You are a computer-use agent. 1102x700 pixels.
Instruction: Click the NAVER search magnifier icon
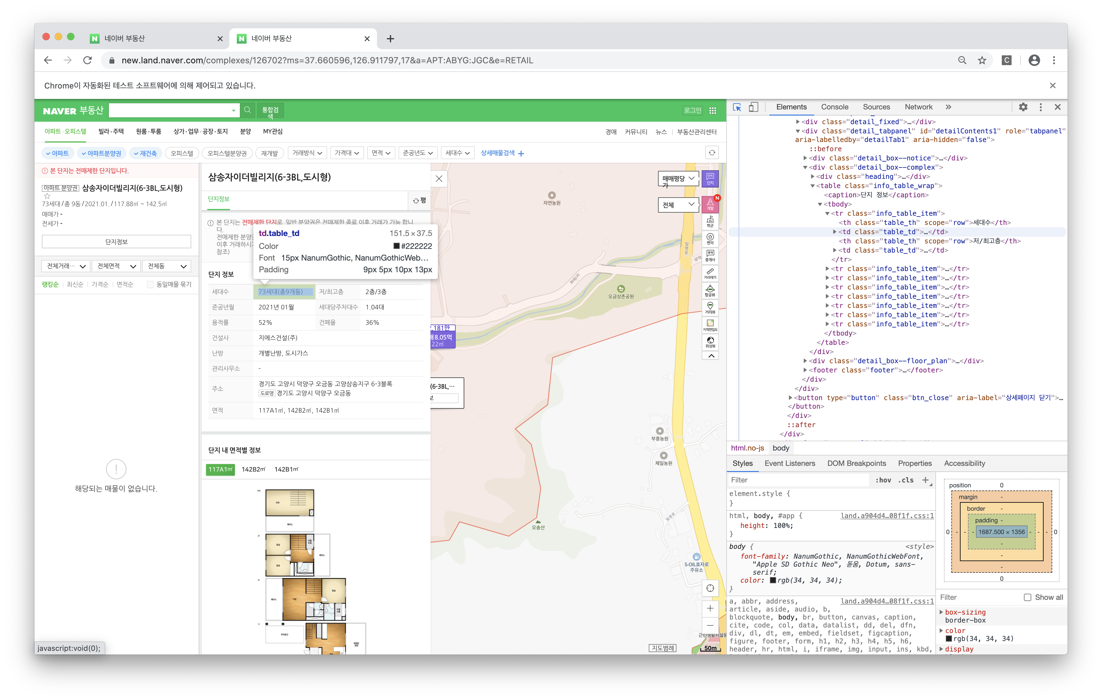tap(248, 110)
